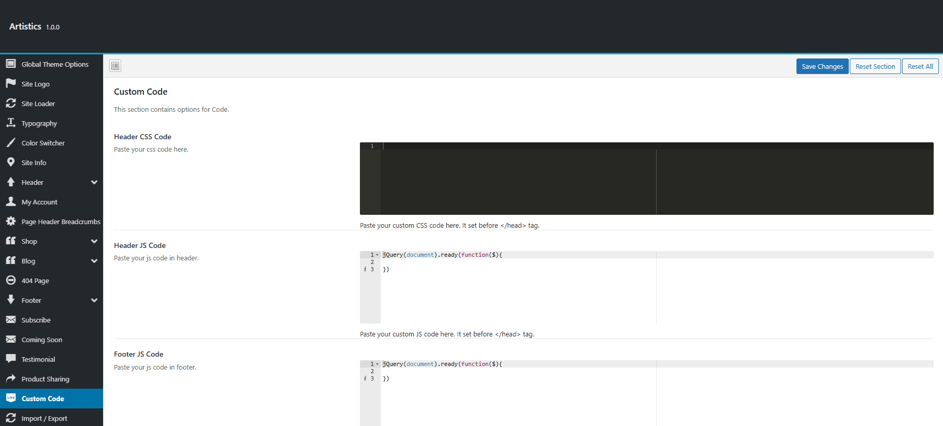The width and height of the screenshot is (943, 426).
Task: Expand the Header submenu chevron
Action: click(94, 182)
